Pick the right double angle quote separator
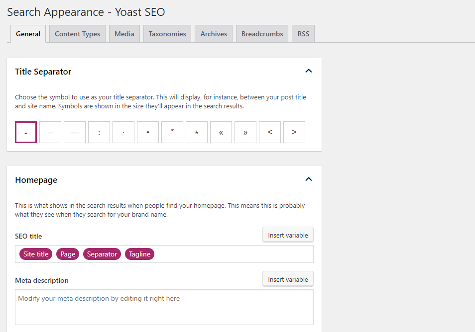 tap(245, 132)
